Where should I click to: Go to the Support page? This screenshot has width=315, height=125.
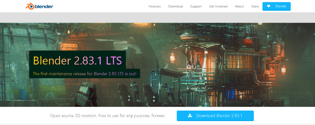coord(196,6)
